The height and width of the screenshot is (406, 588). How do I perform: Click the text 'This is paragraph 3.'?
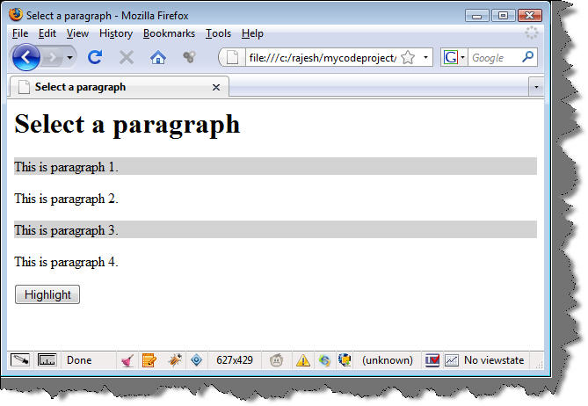[x=67, y=230]
